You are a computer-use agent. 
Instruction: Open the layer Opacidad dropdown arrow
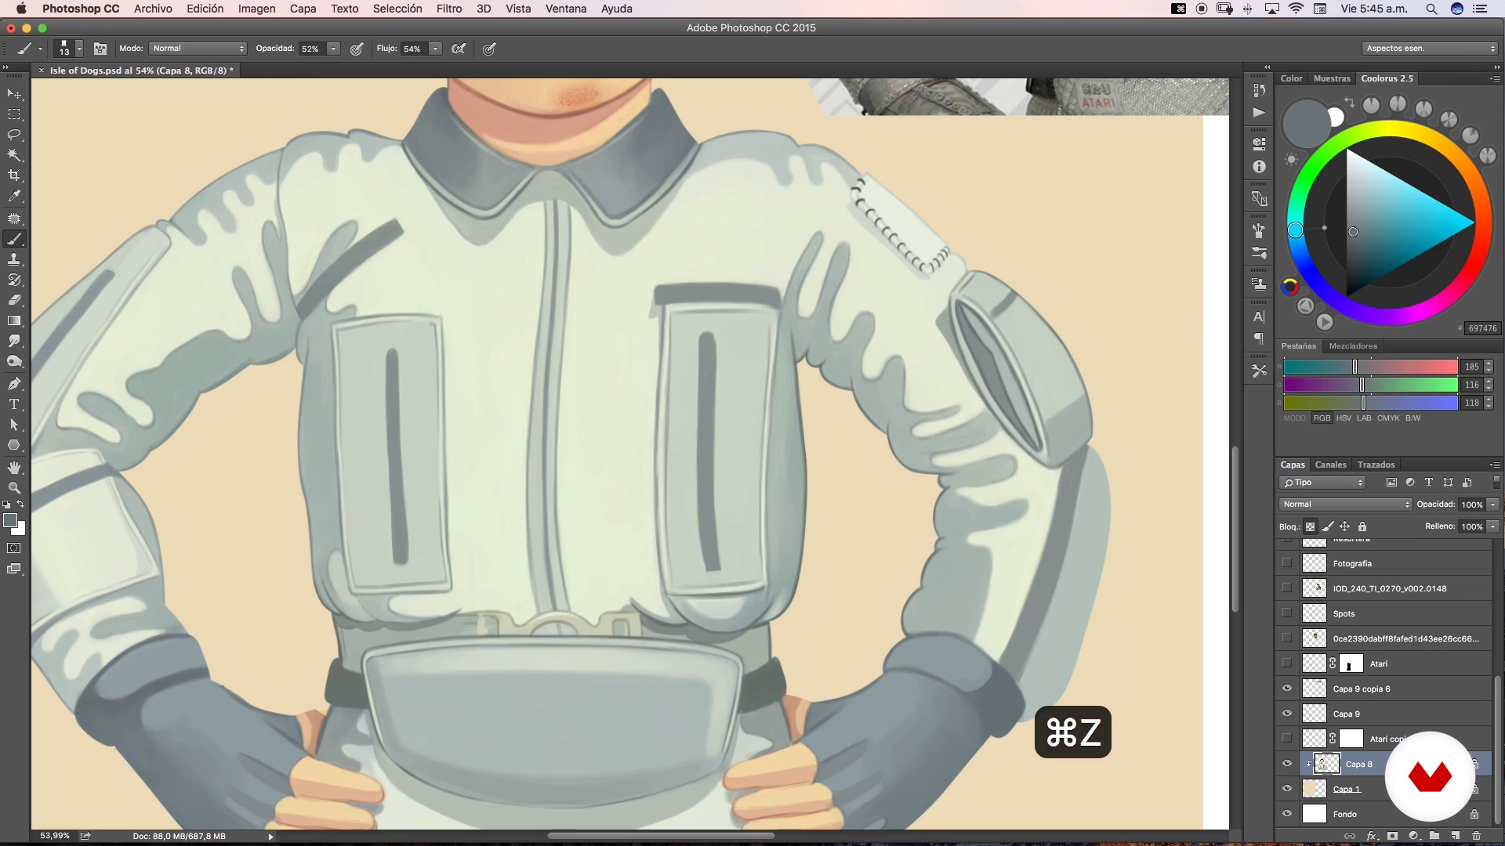1493,504
